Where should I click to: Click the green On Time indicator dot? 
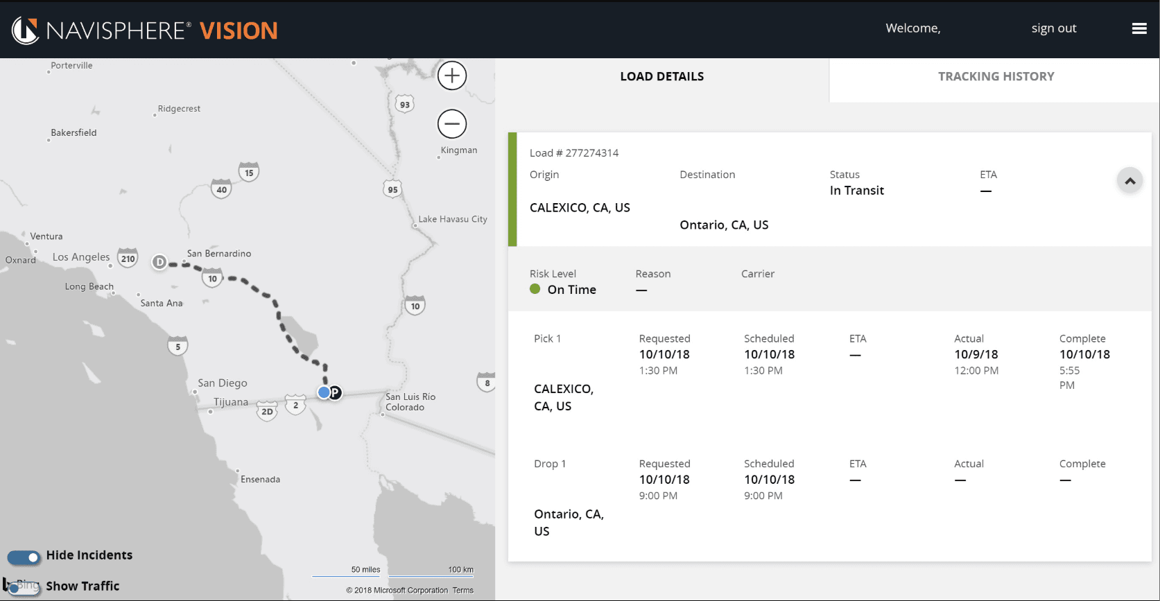click(x=535, y=289)
